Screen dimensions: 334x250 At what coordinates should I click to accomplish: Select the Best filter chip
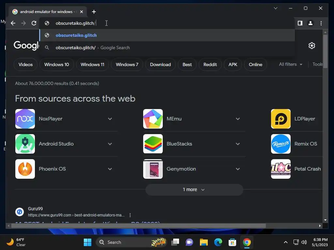tap(187, 65)
